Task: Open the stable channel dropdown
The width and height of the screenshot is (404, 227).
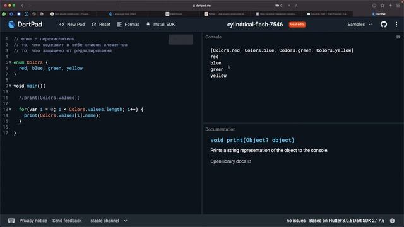Action: point(109,221)
